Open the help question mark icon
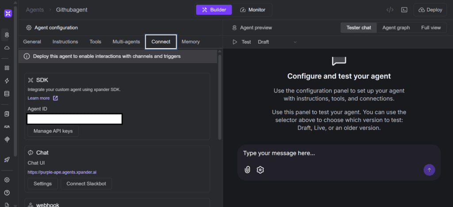This screenshot has height=207, width=453. [7, 192]
